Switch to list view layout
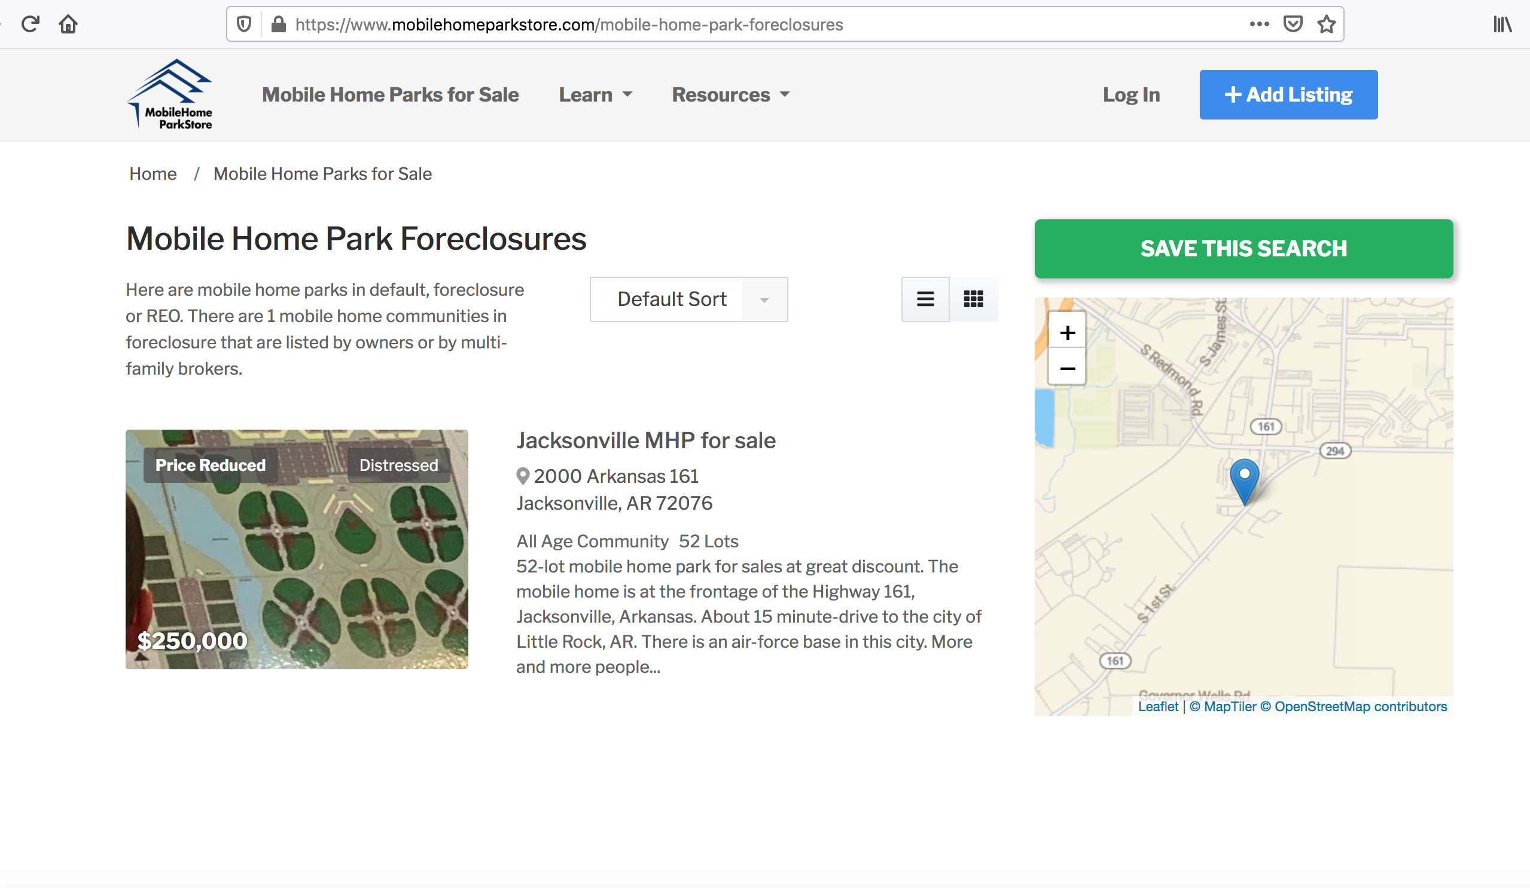The width and height of the screenshot is (1530, 888). point(925,299)
